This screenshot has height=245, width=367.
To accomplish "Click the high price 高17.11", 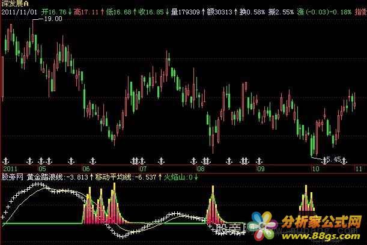I will click(86, 12).
